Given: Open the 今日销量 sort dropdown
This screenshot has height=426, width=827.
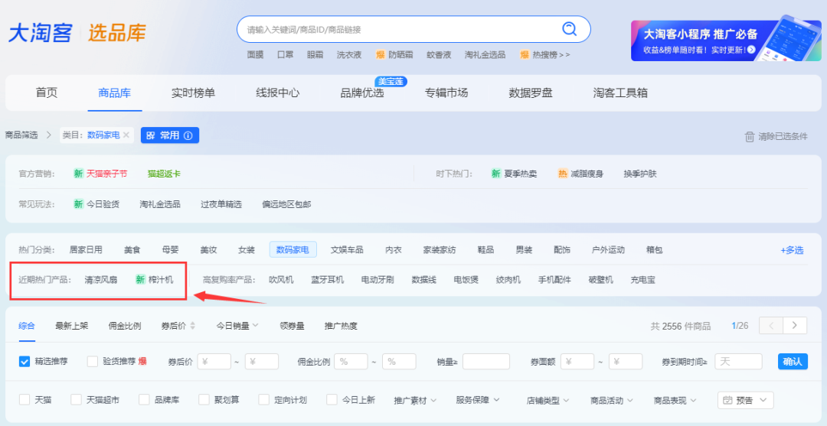Looking at the screenshot, I should point(237,326).
